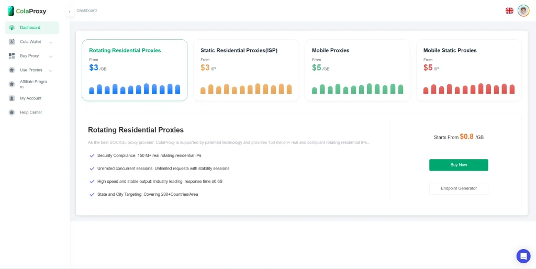Click the green Buy Now button
This screenshot has height=269, width=536.
[x=459, y=165]
